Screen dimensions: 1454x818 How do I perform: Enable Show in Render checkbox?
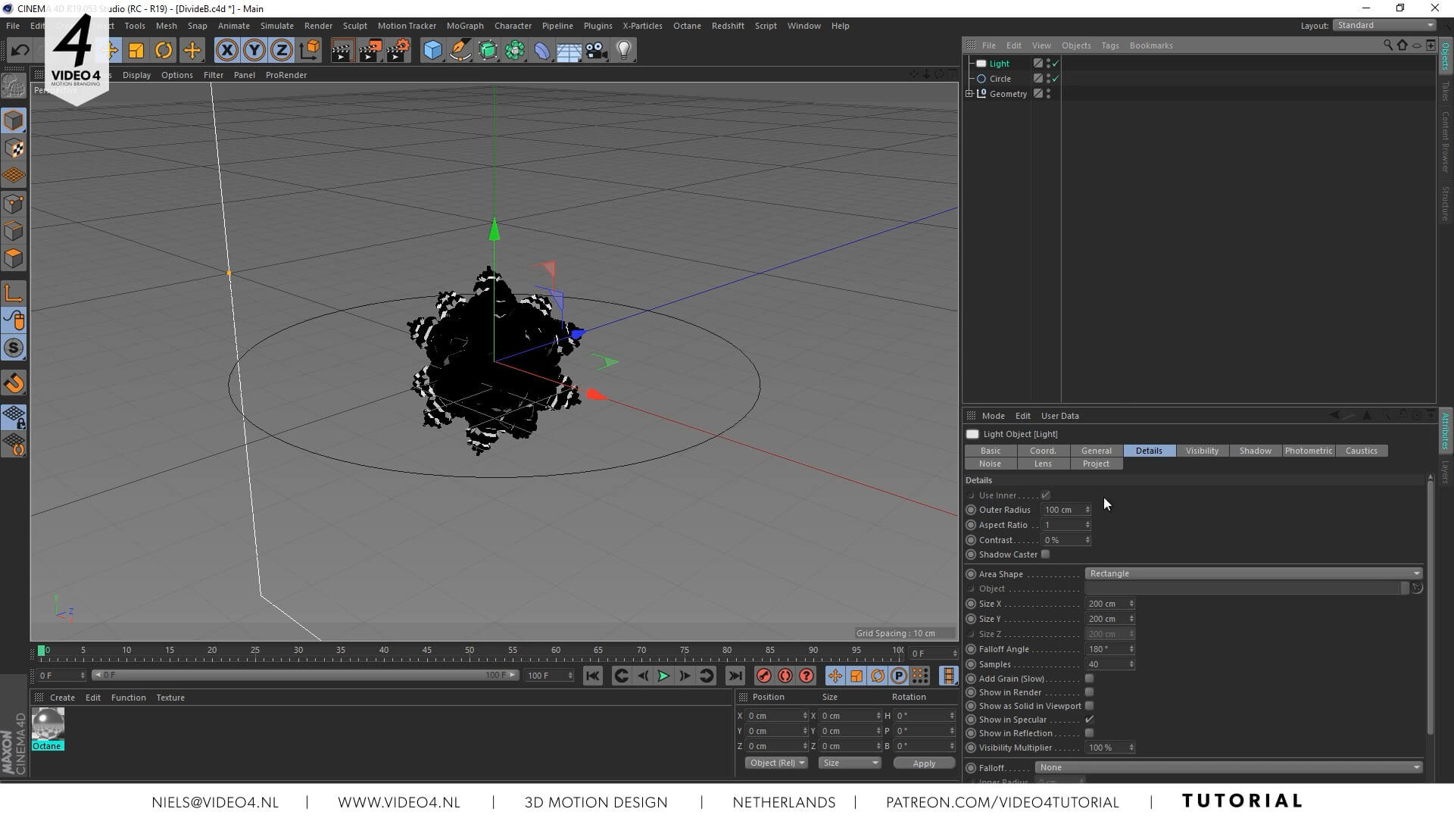1089,692
